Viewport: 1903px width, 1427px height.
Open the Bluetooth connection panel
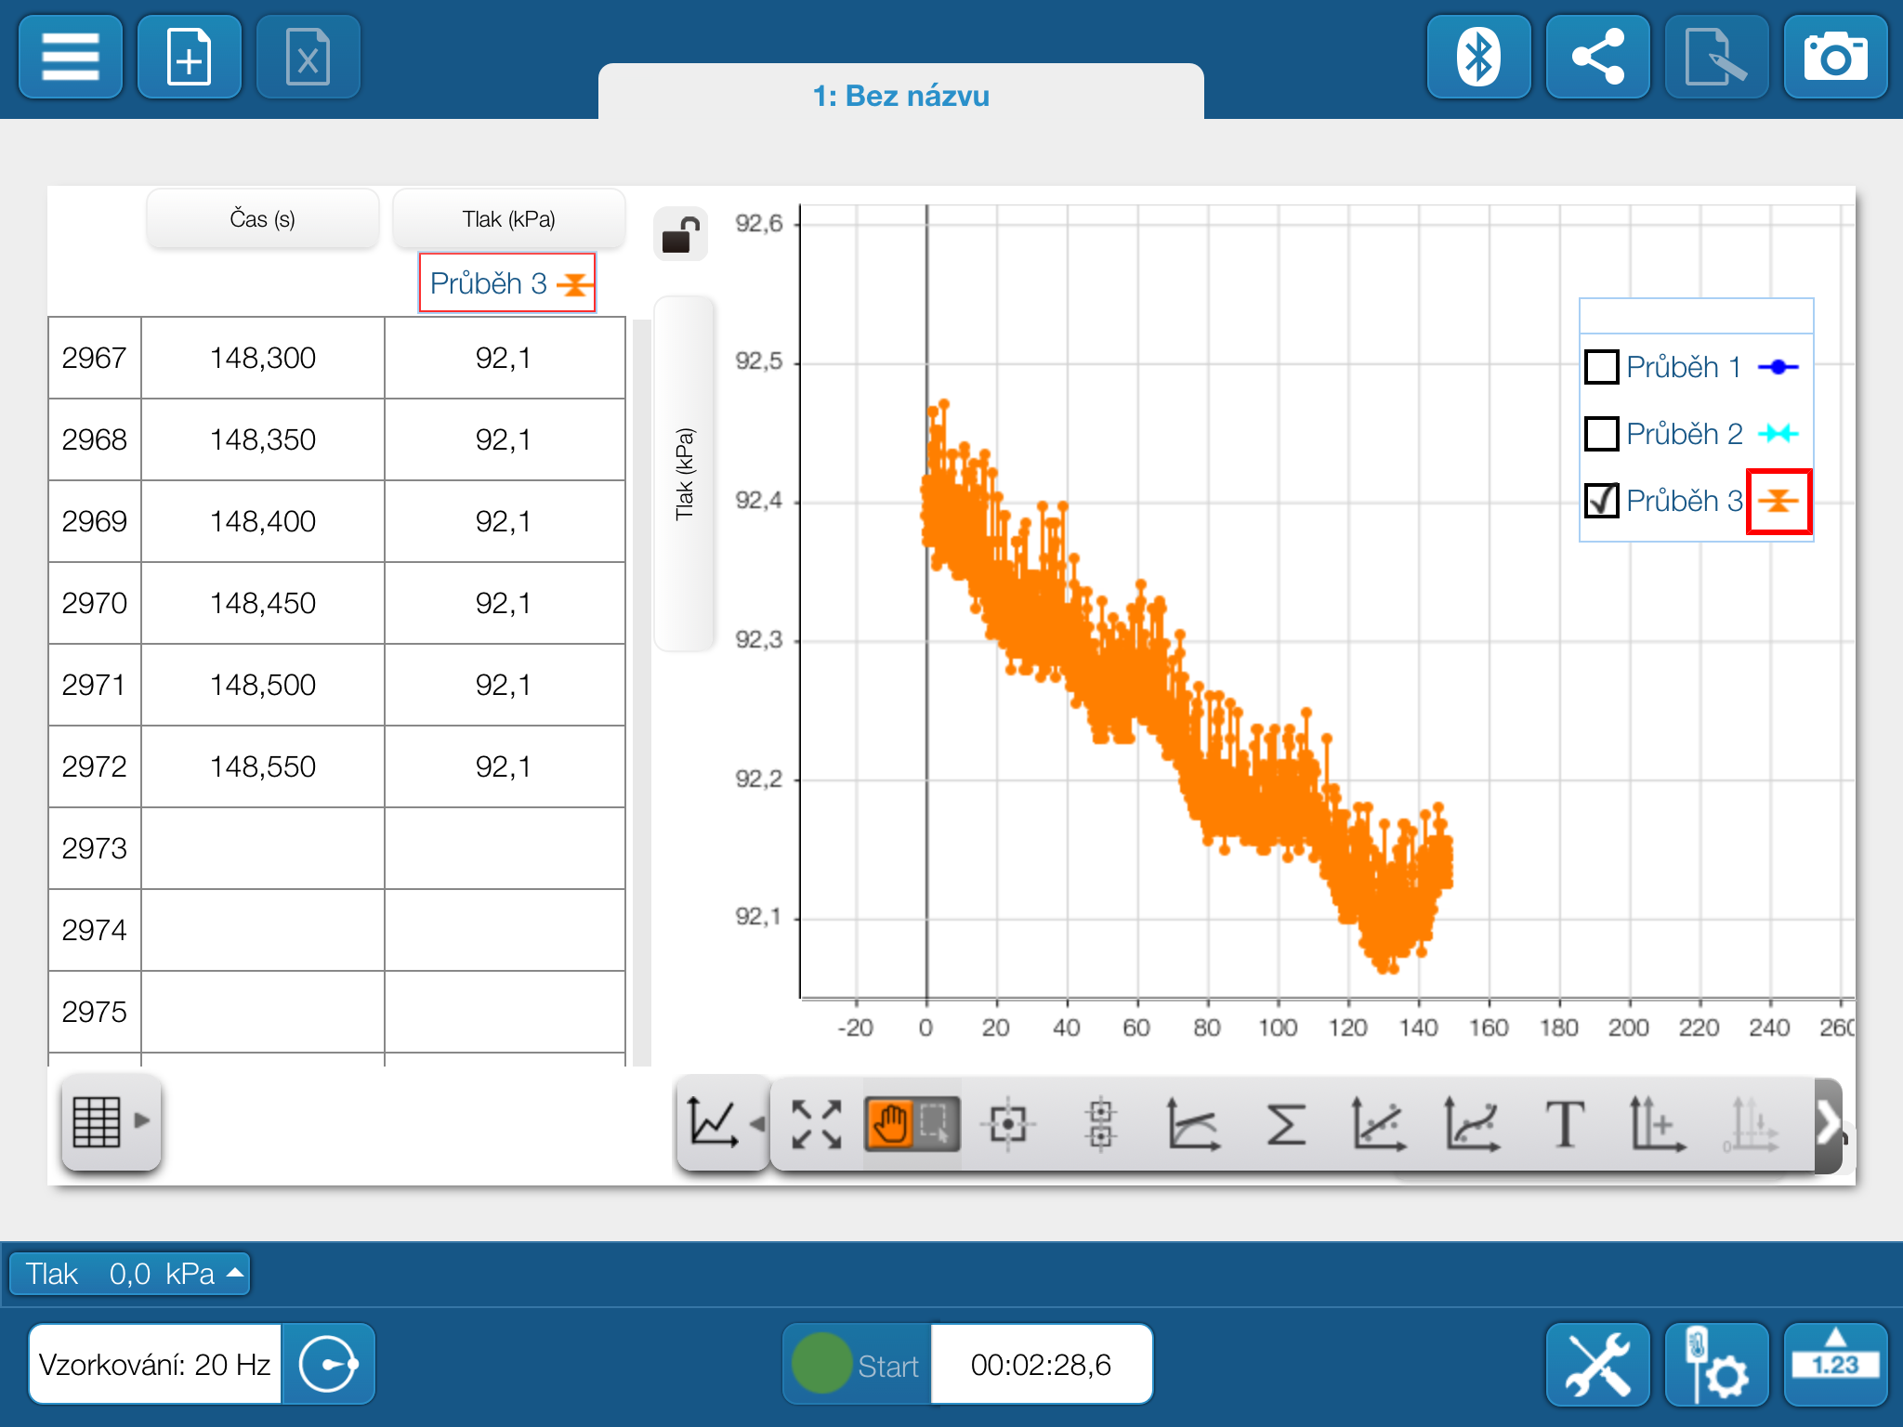(1478, 58)
